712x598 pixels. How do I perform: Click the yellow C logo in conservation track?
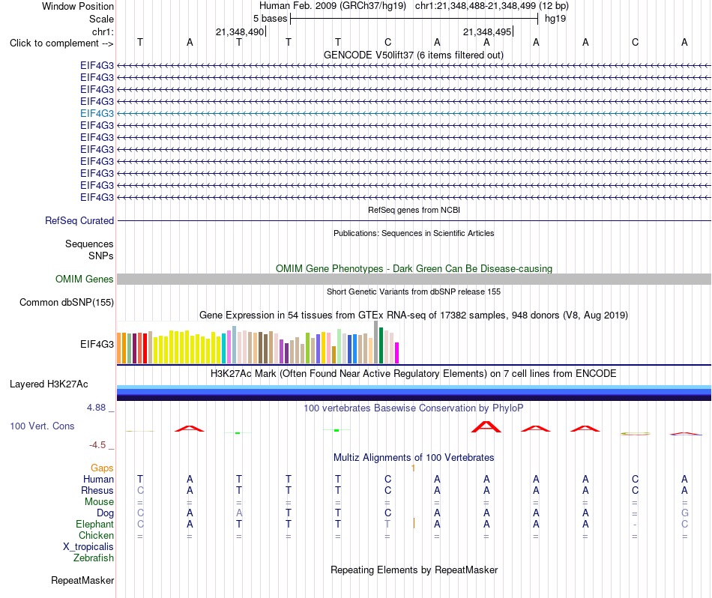coord(636,434)
